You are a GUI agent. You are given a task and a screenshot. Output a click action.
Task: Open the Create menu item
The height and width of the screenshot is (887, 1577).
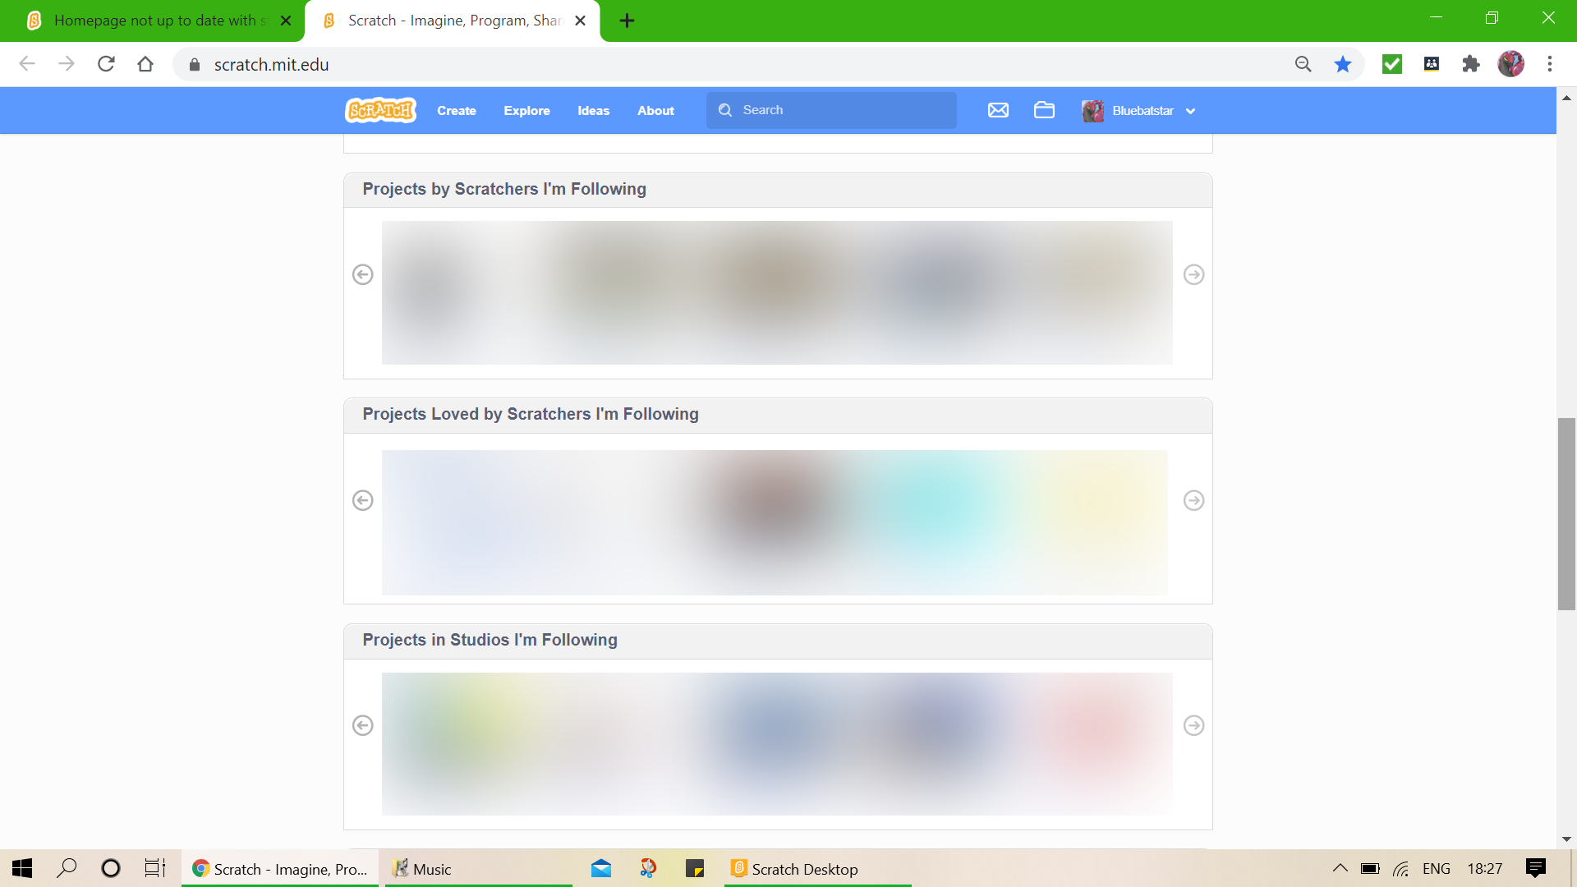click(457, 111)
